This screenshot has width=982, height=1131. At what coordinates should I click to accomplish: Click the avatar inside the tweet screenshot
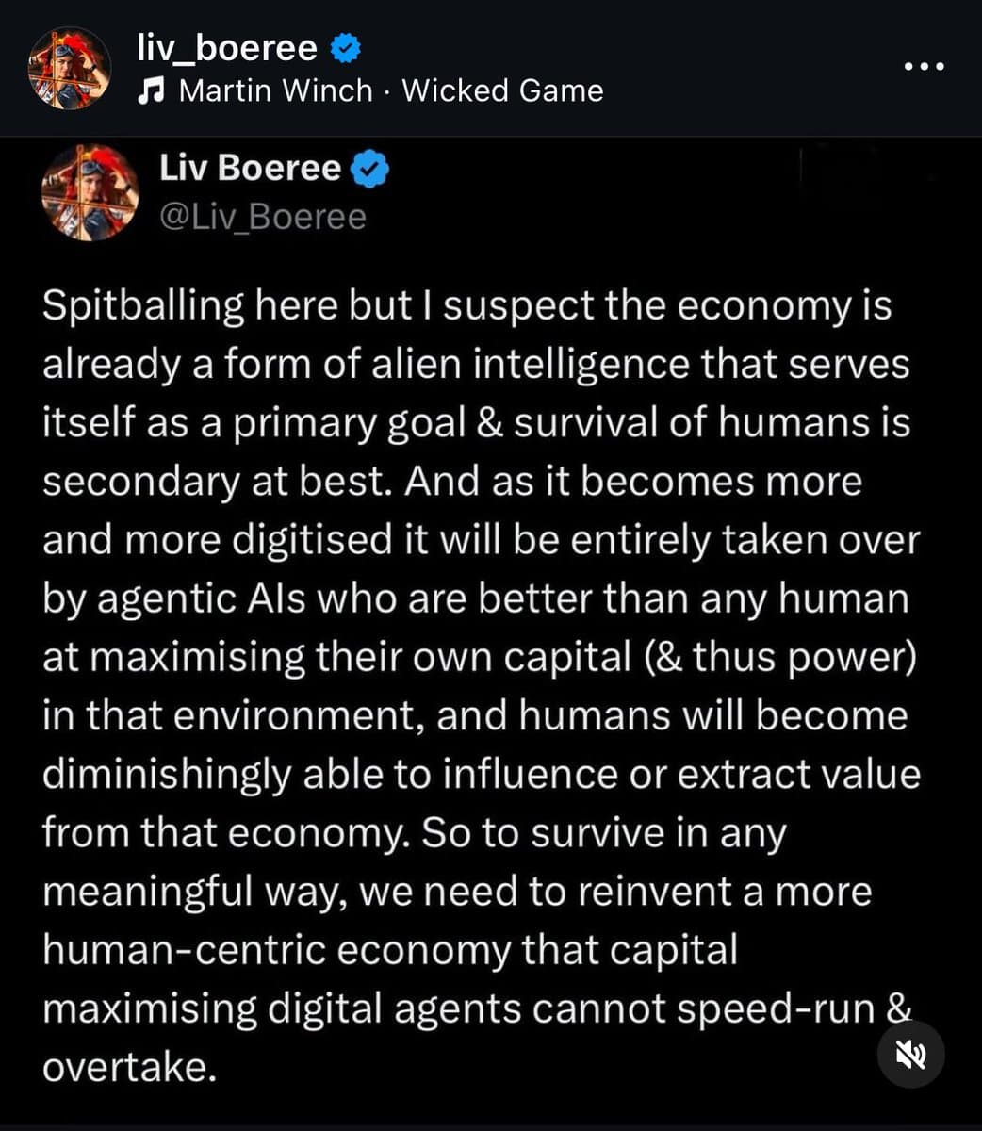tap(89, 192)
